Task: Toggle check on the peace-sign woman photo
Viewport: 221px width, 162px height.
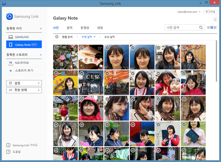Action: point(158,48)
